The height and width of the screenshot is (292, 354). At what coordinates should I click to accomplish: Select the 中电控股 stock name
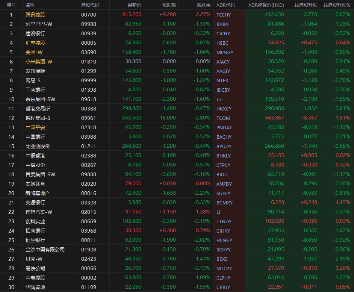(x=35, y=278)
